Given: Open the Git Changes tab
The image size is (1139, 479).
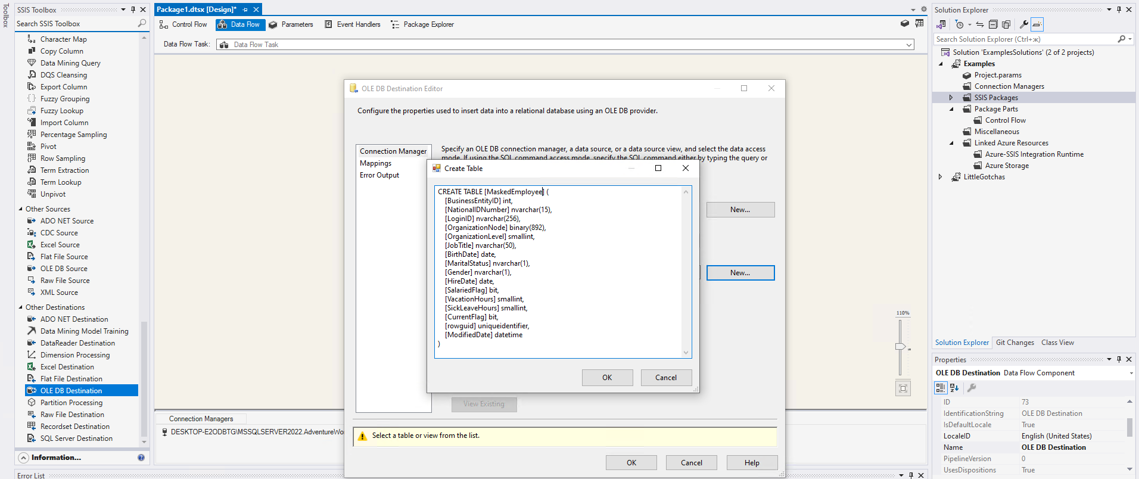Looking at the screenshot, I should (x=1014, y=343).
